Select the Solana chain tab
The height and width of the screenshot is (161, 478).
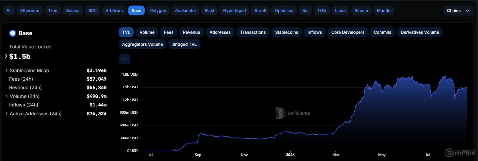pos(73,11)
